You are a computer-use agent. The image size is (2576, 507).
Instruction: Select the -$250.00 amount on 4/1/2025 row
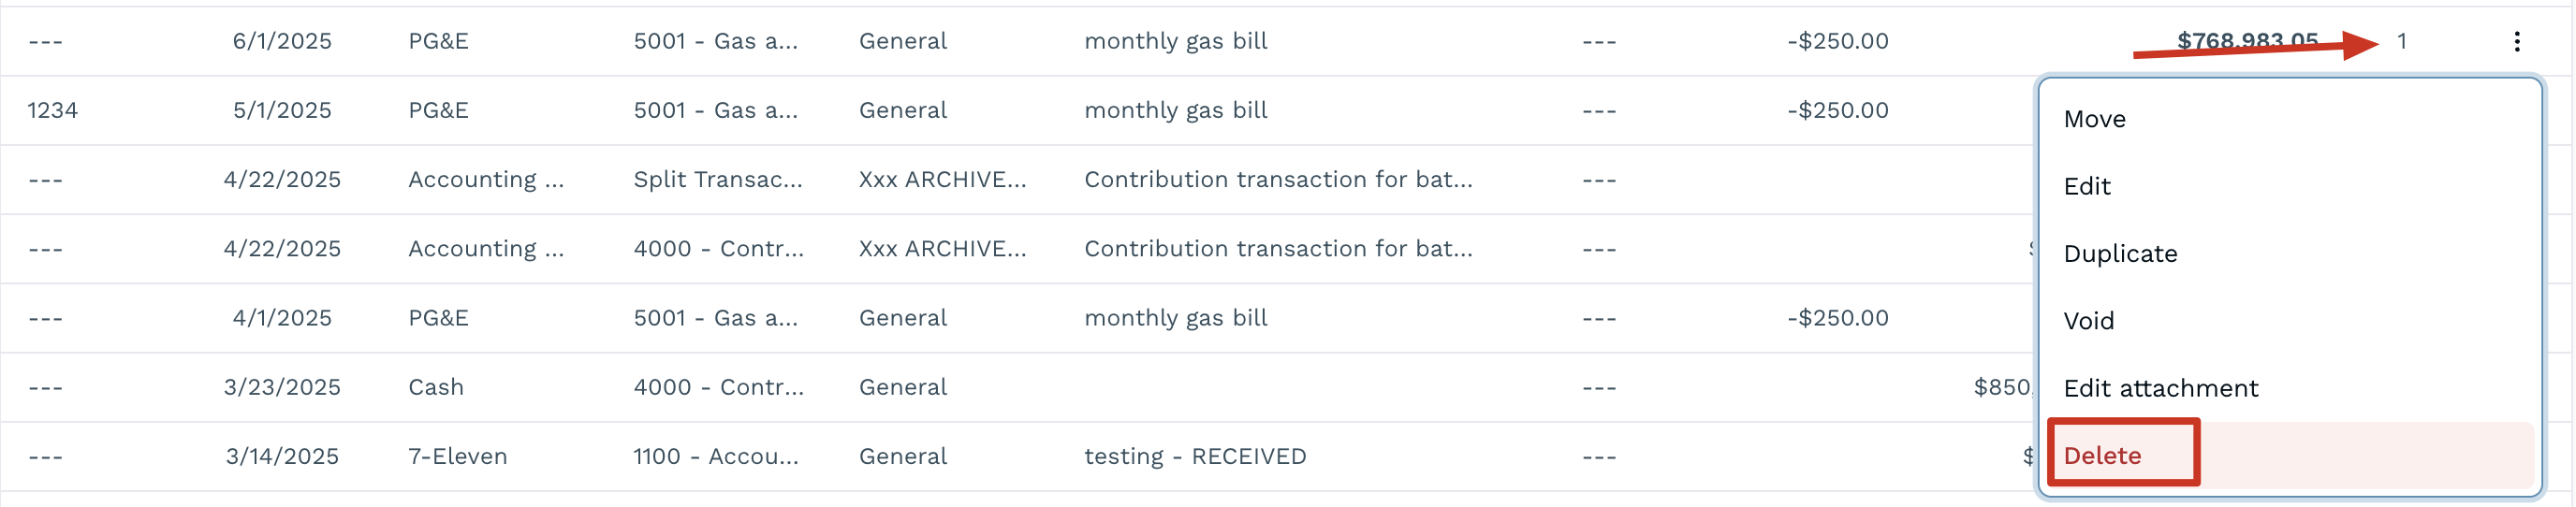pos(1837,318)
